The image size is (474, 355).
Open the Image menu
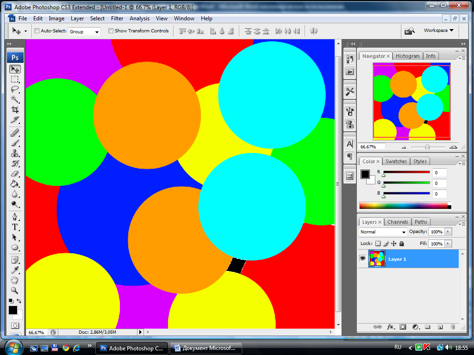(x=56, y=18)
